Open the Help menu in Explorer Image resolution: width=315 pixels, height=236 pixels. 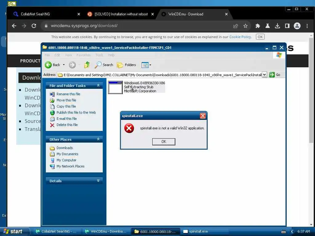(x=111, y=55)
